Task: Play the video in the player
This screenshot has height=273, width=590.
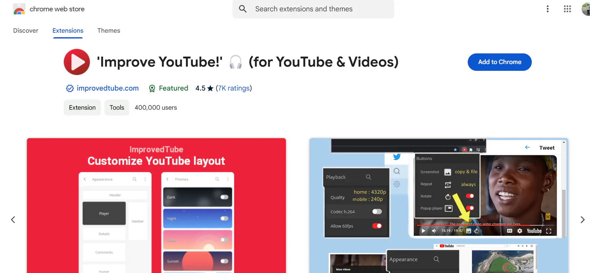Action: coord(423,231)
